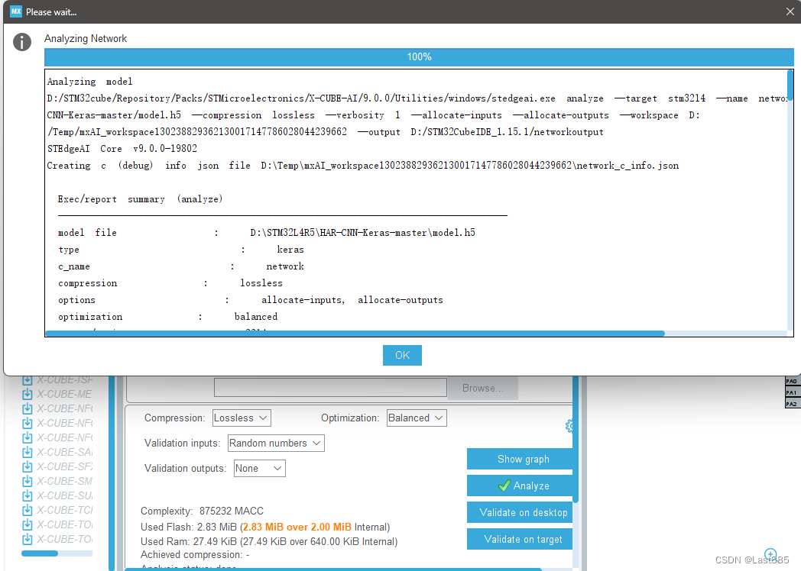
Task: Open the Validation outputs dropdown
Action: click(260, 469)
